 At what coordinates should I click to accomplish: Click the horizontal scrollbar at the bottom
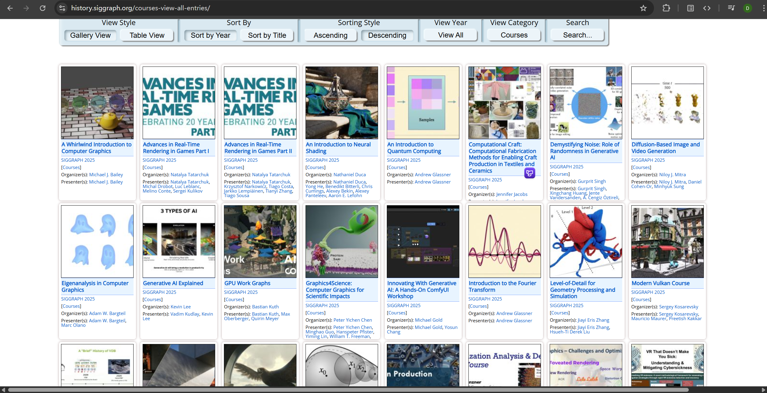pos(348,390)
